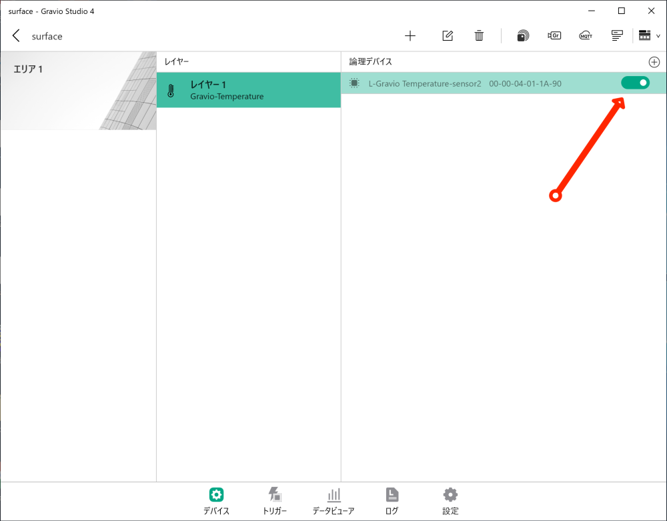Screen dimensions: 667x521
Task: Click the Gravio-Temperature subtitle text
Action: 227,97
